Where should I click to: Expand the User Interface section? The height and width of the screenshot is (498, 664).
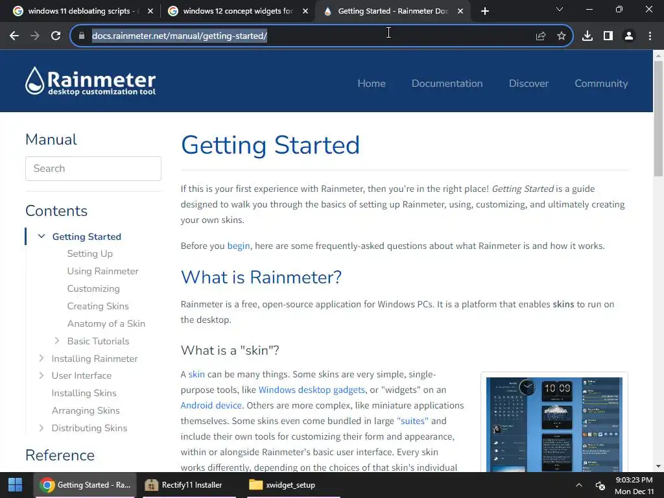41,375
